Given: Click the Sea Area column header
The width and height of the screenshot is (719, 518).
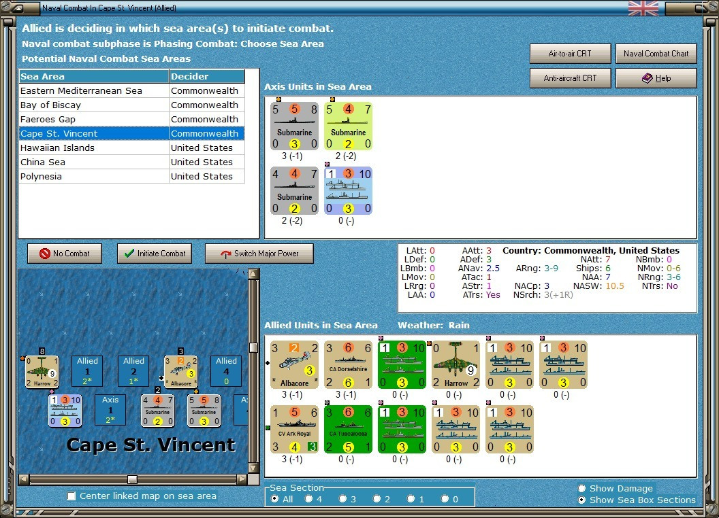Looking at the screenshot, I should (94, 77).
